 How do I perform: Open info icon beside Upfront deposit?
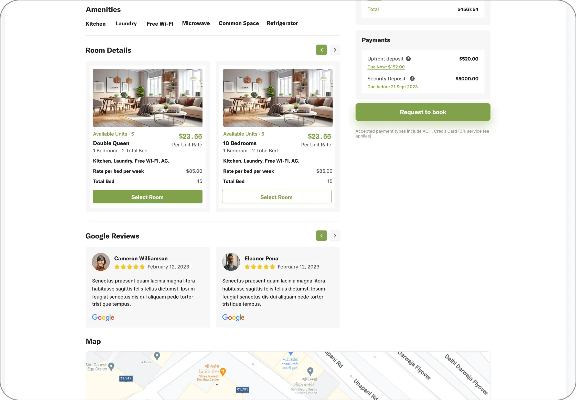pyautogui.click(x=408, y=59)
